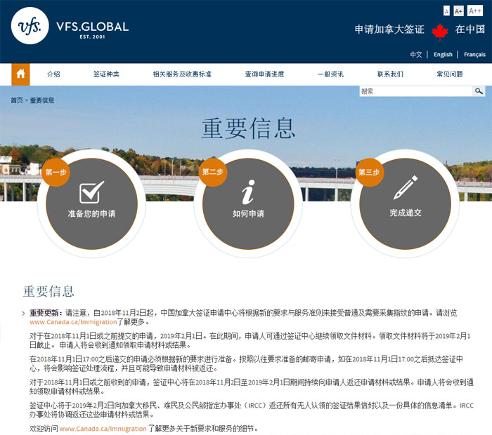
Task: Switch language to Français
Action: [474, 55]
